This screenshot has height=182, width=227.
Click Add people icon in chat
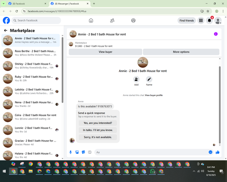tap(136, 79)
